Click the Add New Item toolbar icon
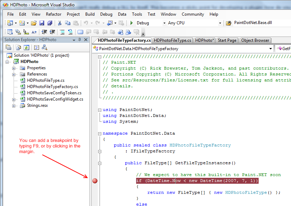Viewport: 291px width, 206px height. 22,23
